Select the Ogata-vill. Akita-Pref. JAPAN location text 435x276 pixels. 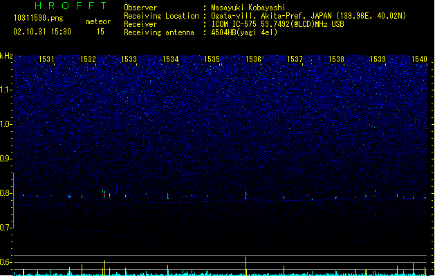(x=308, y=16)
